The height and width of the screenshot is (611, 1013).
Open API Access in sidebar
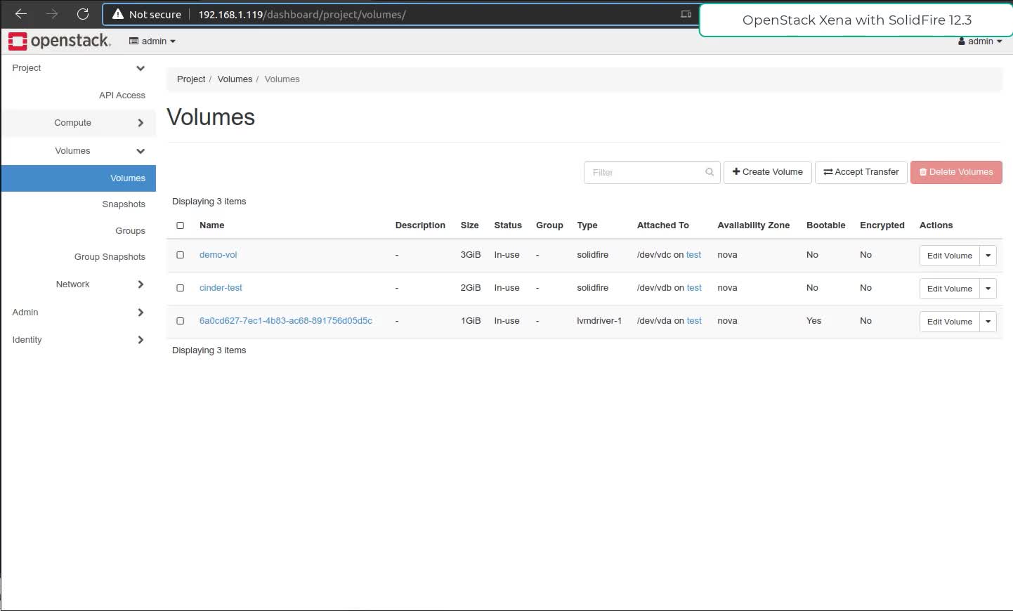[x=122, y=96]
